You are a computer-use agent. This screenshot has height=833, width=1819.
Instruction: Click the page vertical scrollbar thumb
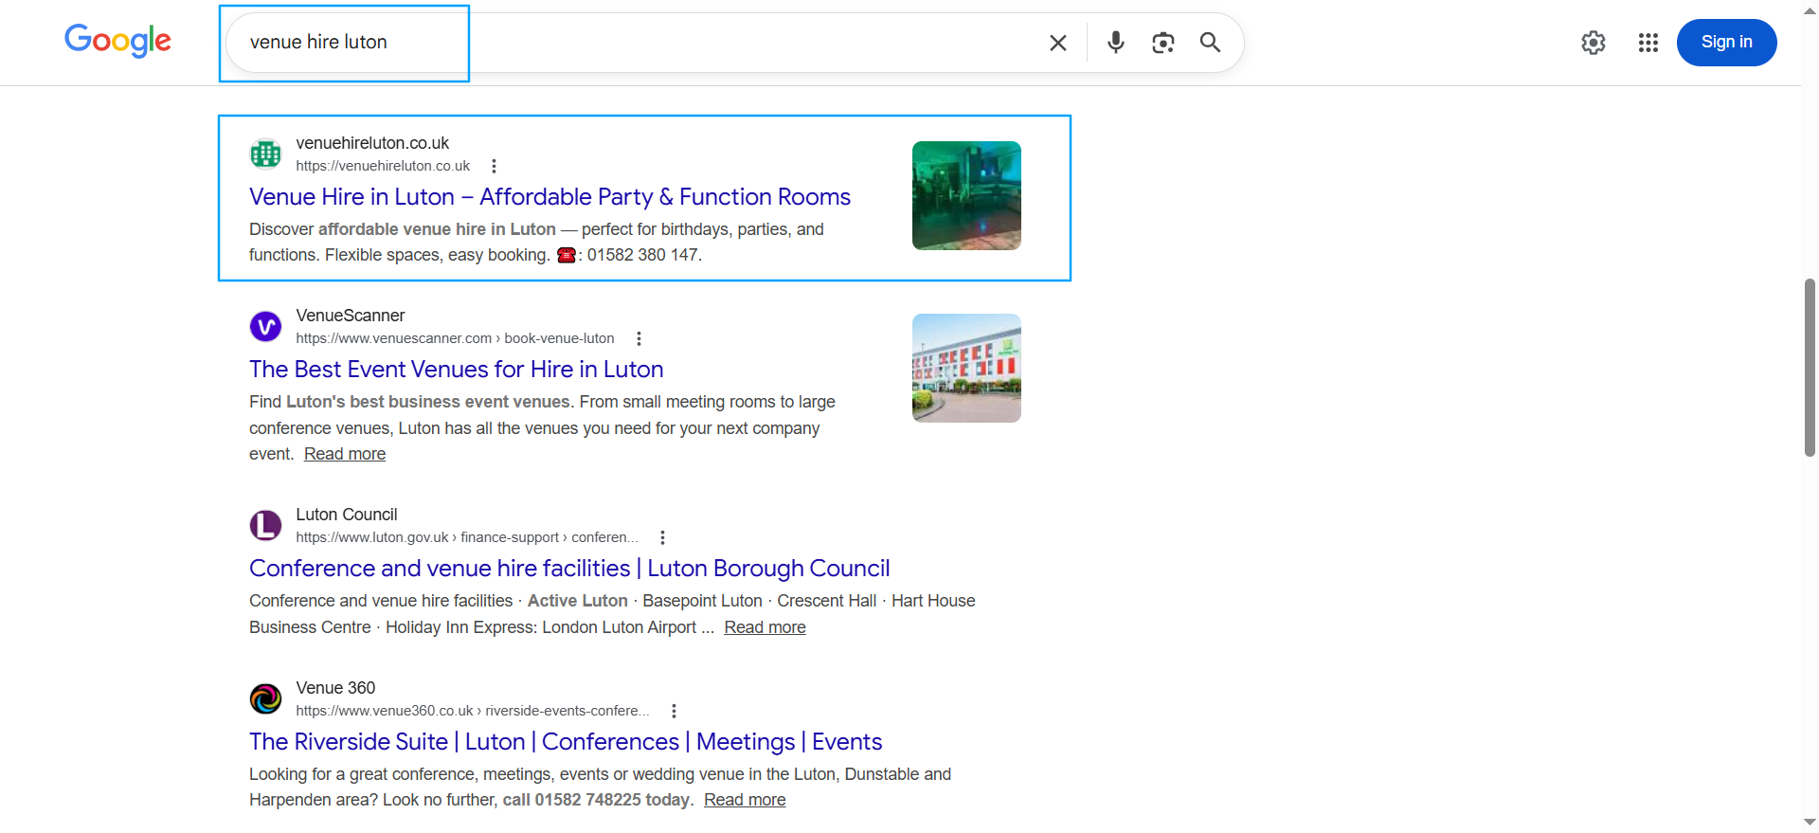(1810, 368)
